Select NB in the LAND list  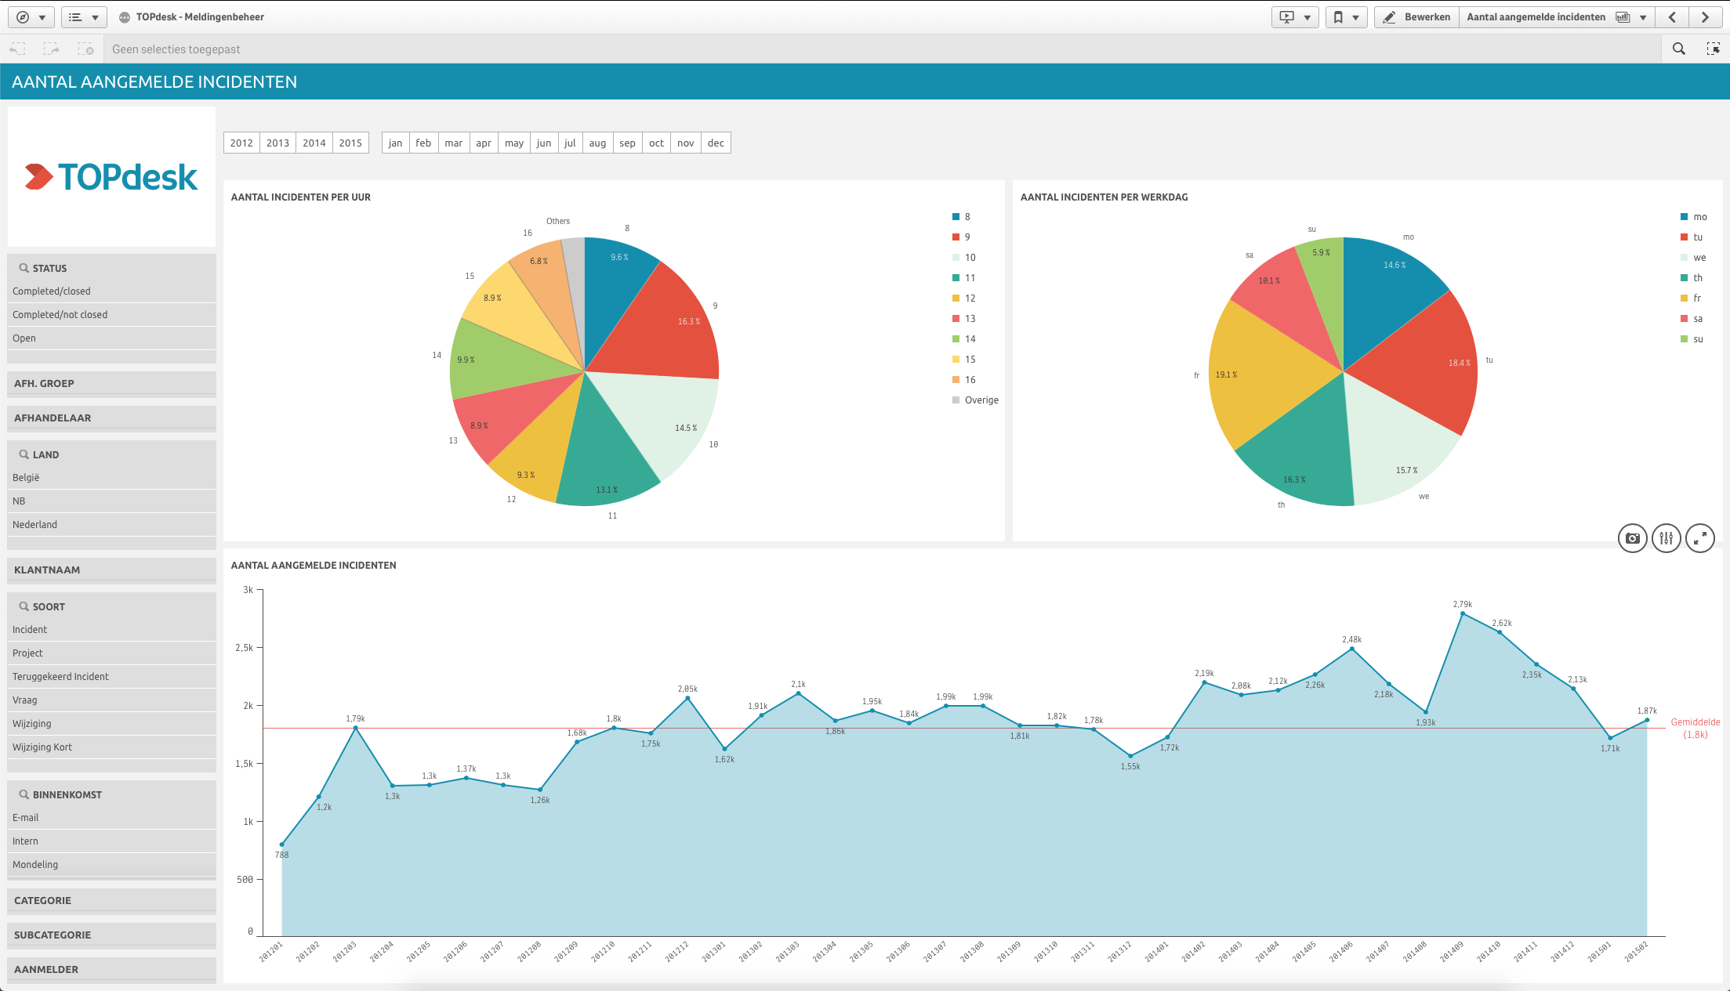[111, 501]
